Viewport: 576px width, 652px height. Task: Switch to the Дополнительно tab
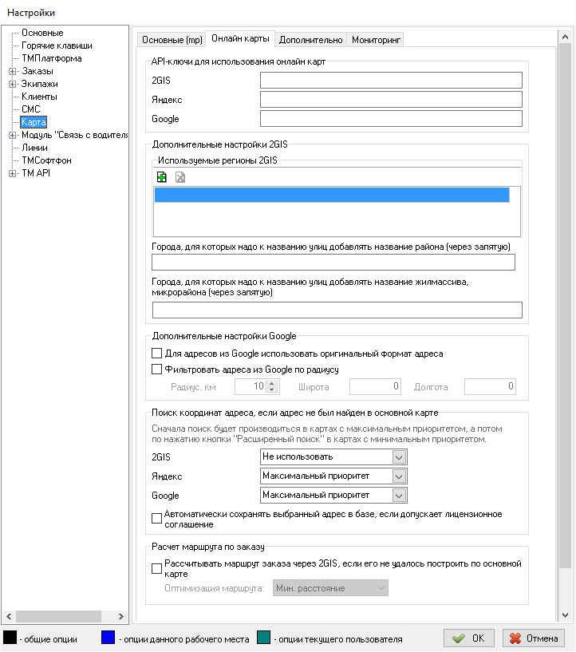point(312,39)
